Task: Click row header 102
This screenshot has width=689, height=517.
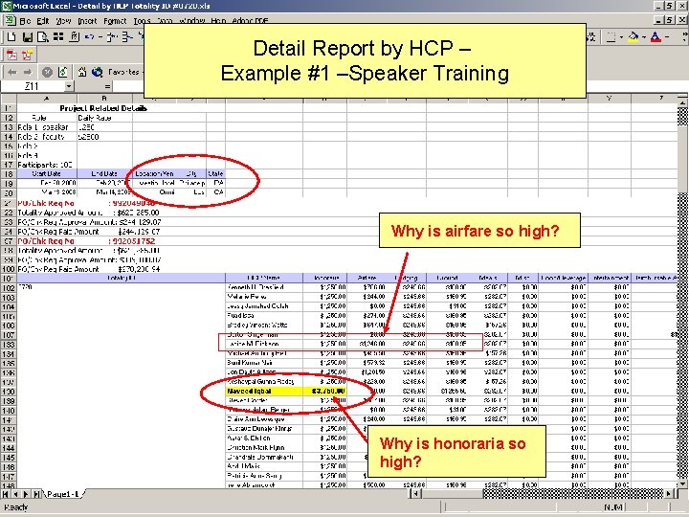Action: (9, 287)
